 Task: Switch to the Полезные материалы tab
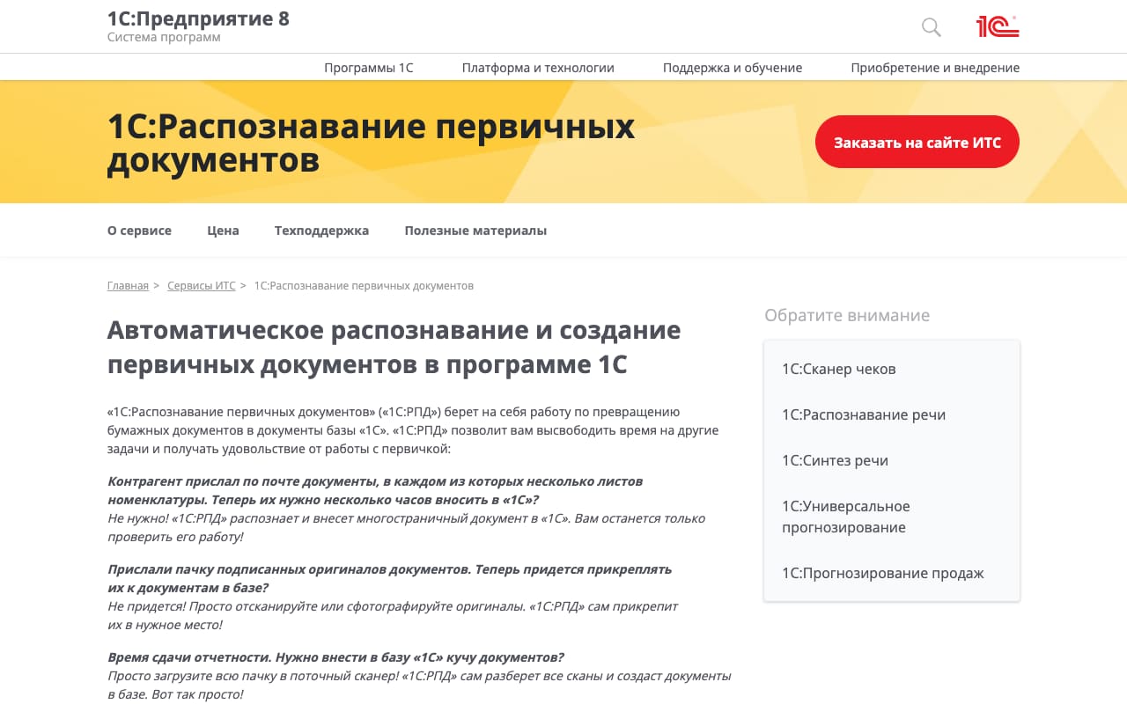coord(475,231)
